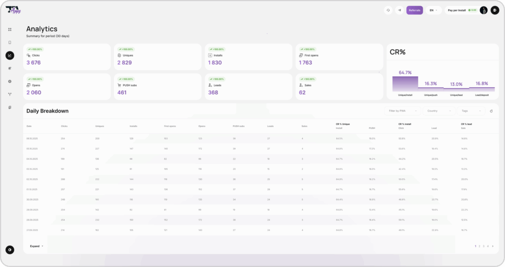
Task: Open the dashboard grid icon in sidebar
Action: click(x=10, y=30)
